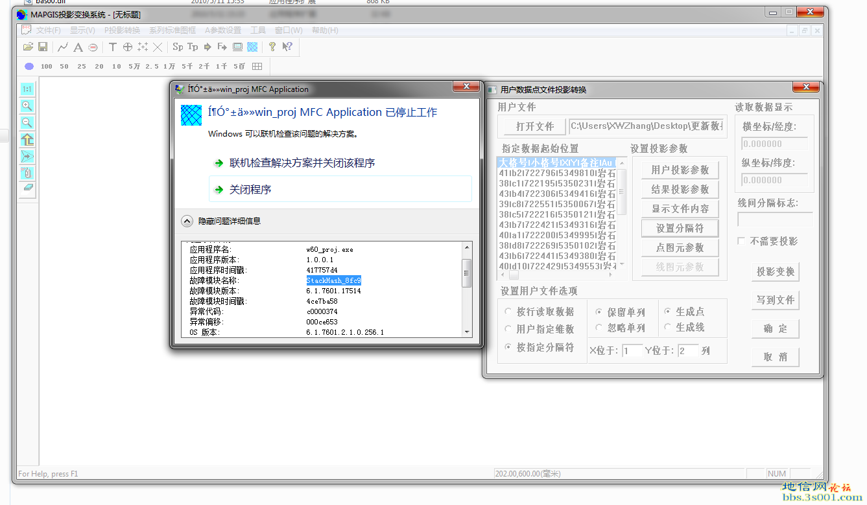867x505 pixels.
Task: Click the 确定 button
Action: pos(776,328)
